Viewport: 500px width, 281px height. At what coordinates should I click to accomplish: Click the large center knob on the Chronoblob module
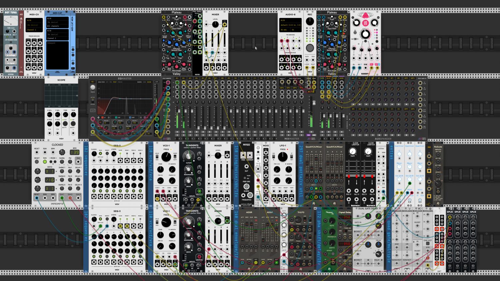[x=365, y=34]
